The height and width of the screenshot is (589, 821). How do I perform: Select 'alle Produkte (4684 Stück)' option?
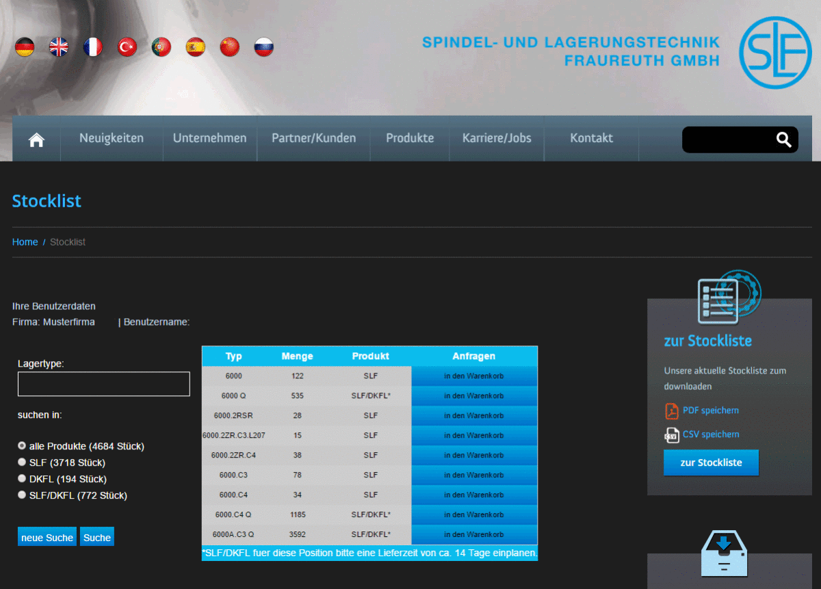click(22, 446)
